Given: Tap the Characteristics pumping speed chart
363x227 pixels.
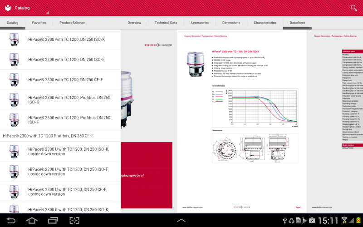Looking at the screenshot, I should click(x=255, y=108).
